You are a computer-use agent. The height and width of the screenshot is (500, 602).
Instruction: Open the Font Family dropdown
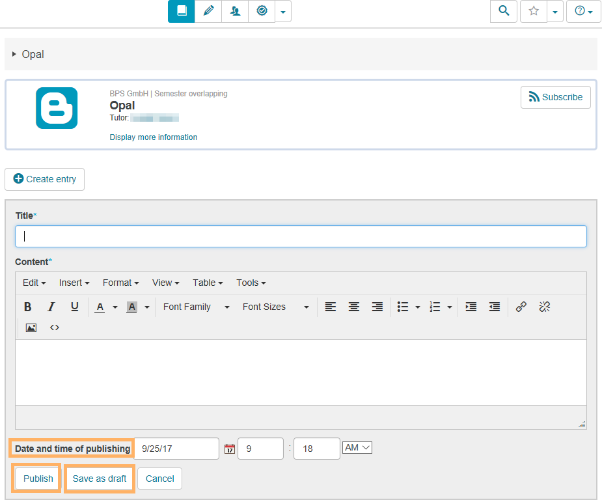[x=196, y=307]
